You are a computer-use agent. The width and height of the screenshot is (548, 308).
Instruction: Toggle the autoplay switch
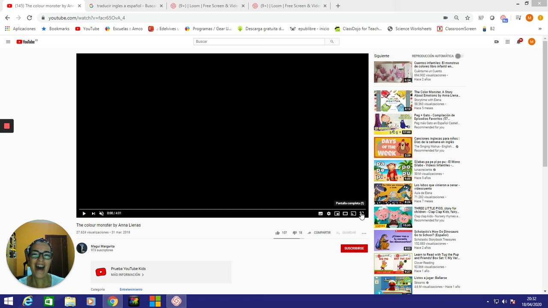click(x=459, y=56)
